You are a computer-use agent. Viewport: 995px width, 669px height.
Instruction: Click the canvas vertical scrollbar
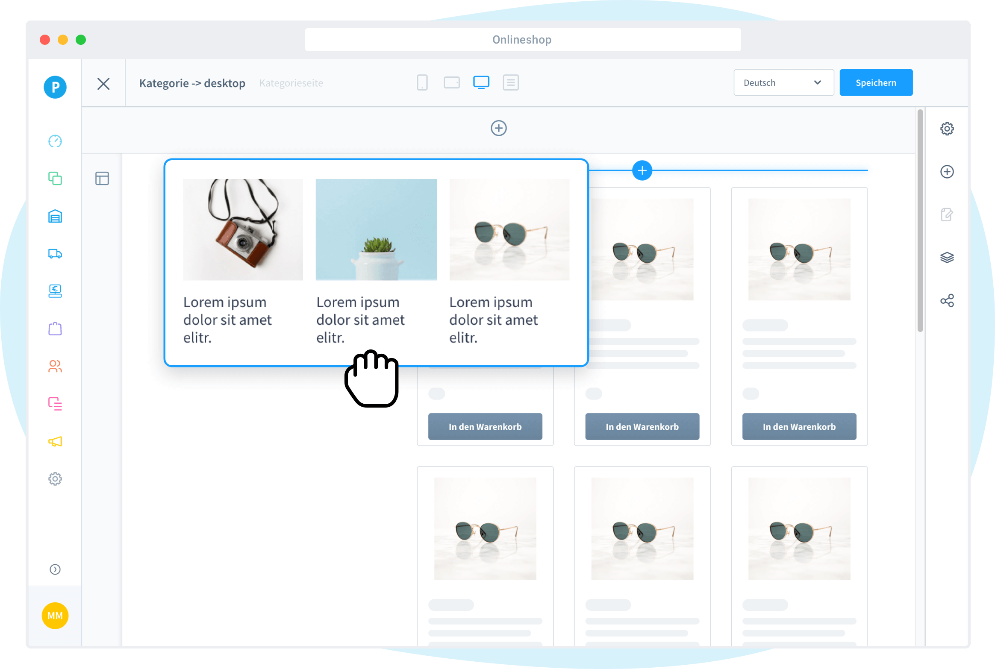coord(920,220)
